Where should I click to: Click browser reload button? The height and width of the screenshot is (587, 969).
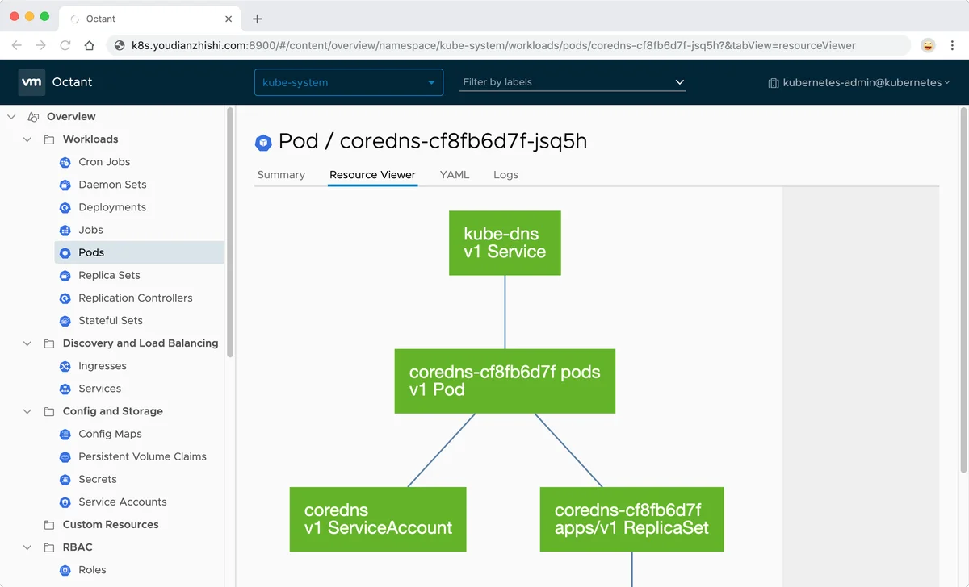coord(65,45)
